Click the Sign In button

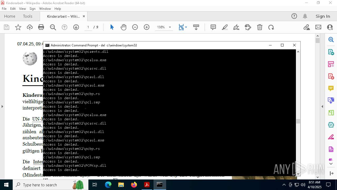pos(323,16)
